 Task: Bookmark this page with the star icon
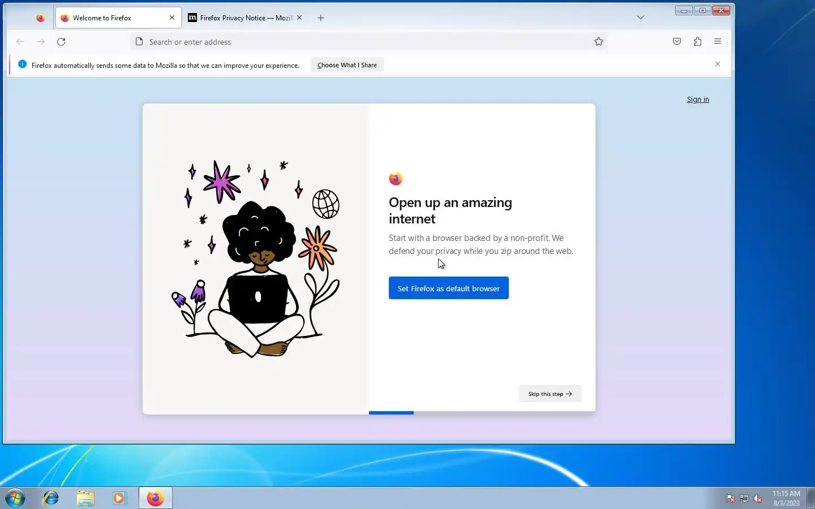599,41
